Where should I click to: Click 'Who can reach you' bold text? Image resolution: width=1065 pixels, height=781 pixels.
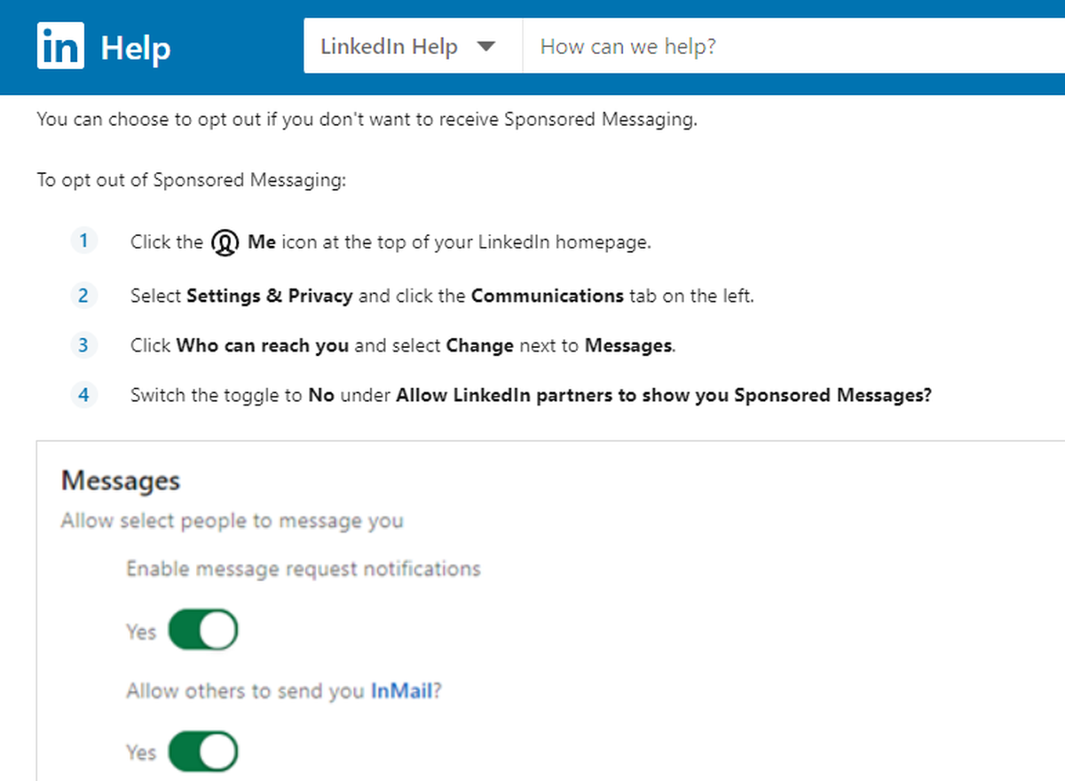pos(263,345)
